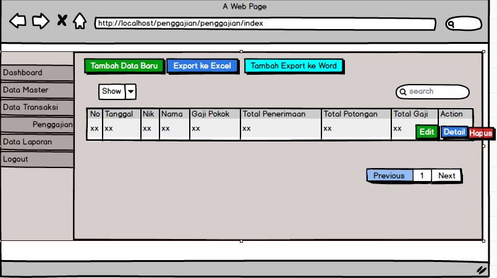Click the Gaji Pokok column header
Viewport: 497px width, 278px height.
point(215,114)
